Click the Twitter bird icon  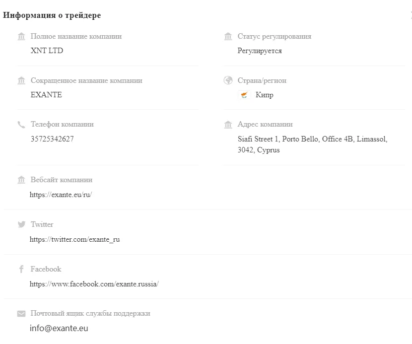click(x=21, y=224)
